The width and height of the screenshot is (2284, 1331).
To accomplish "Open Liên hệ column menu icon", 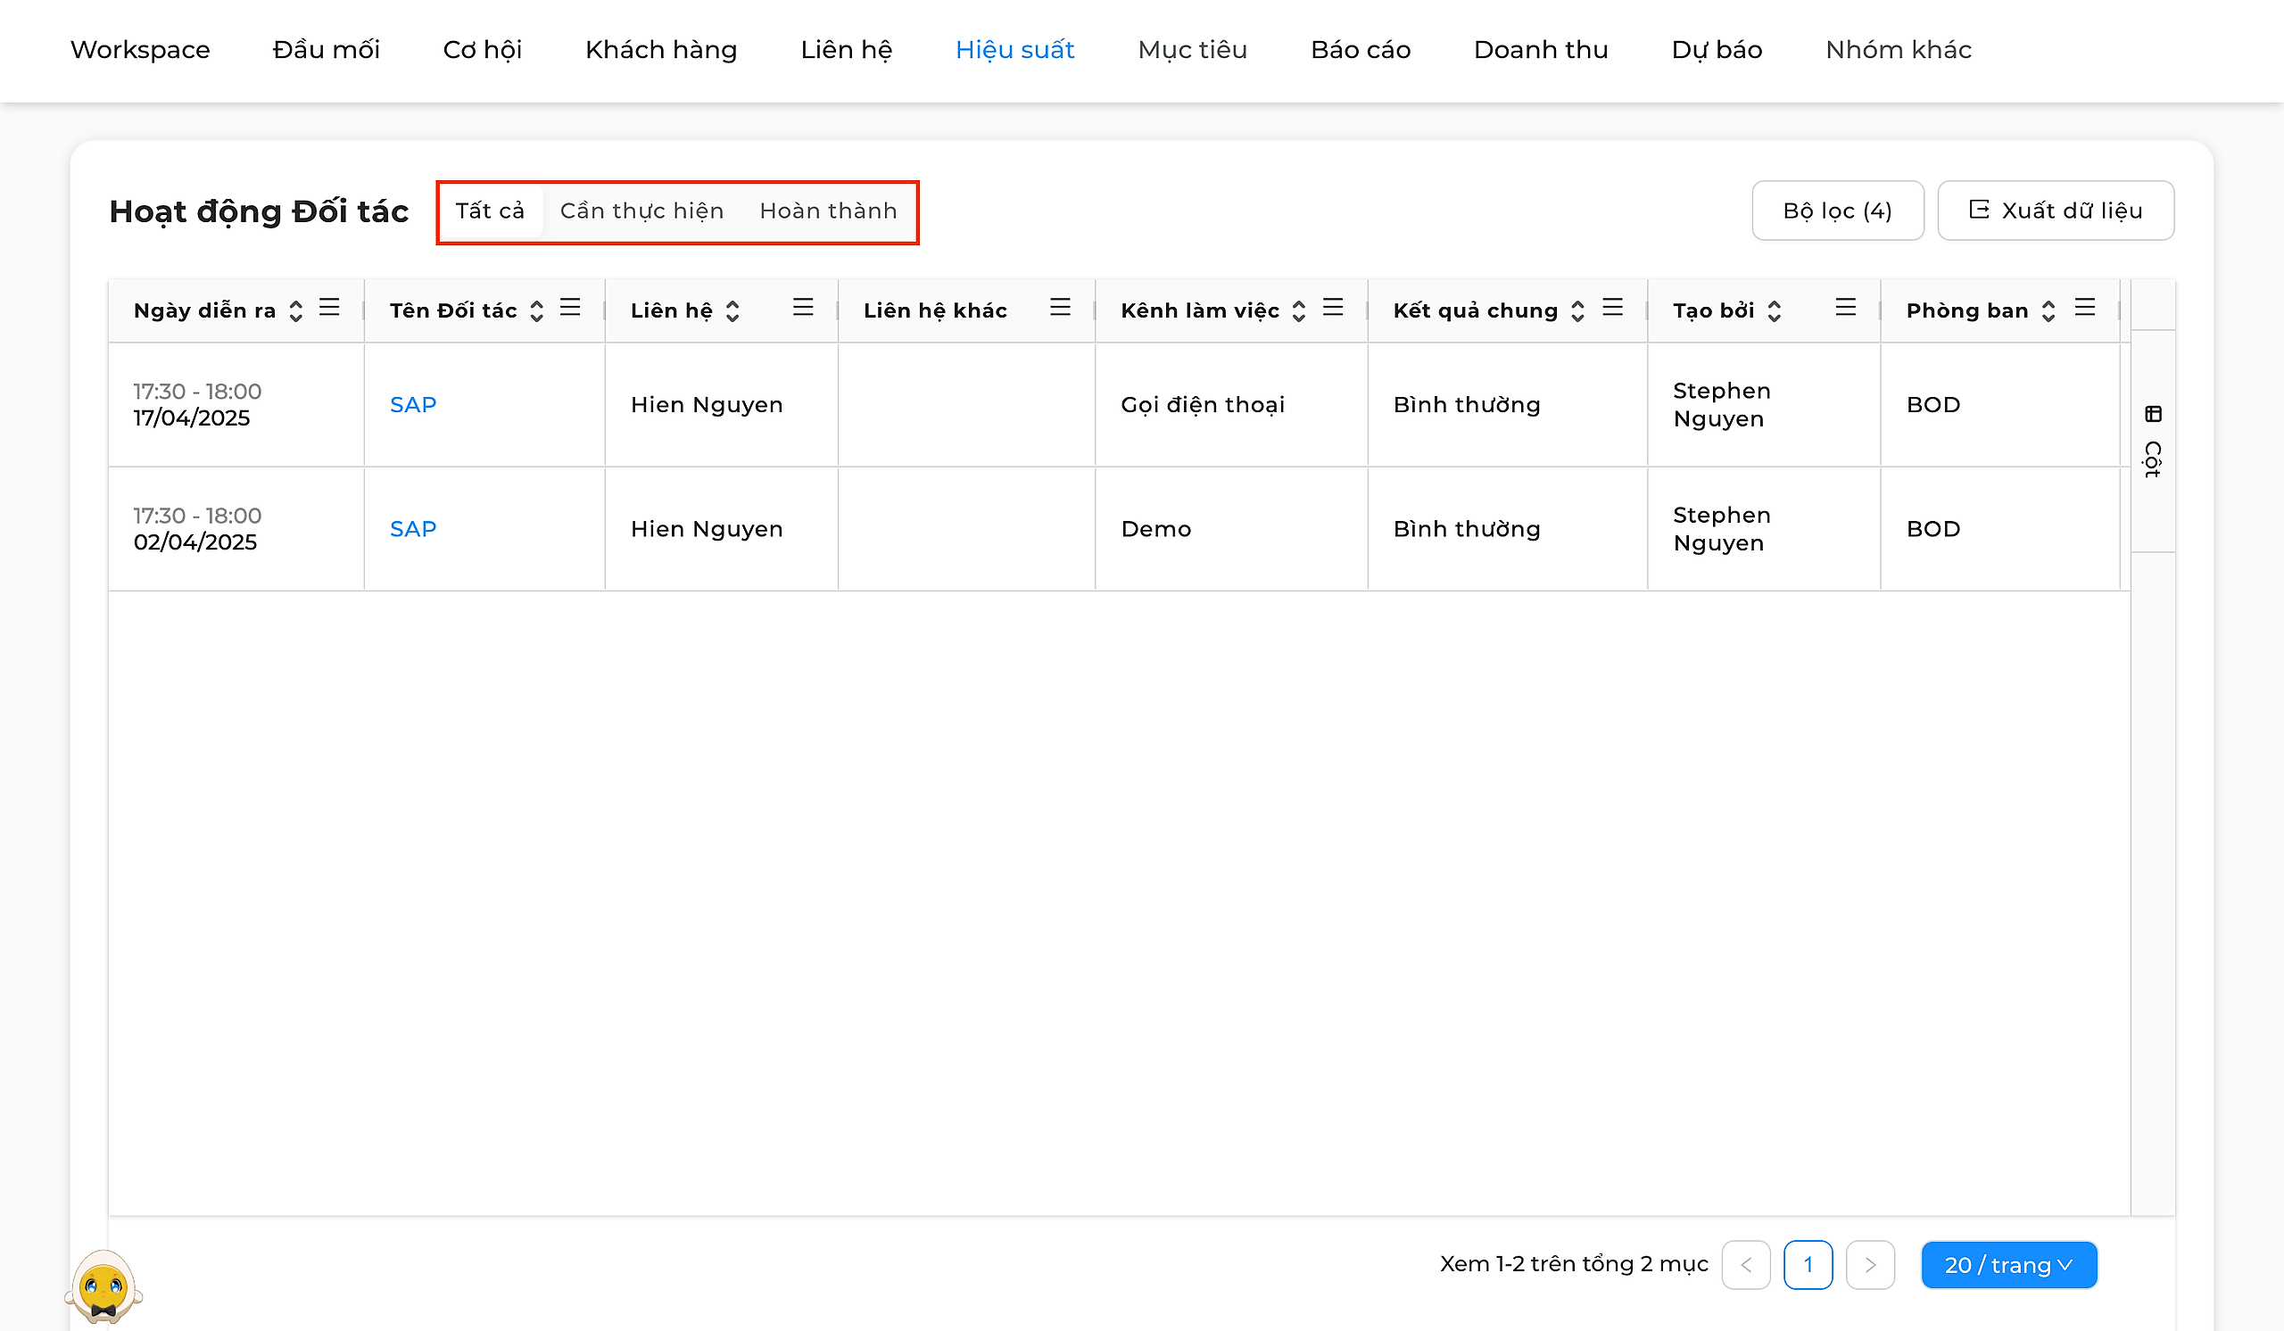I will [803, 308].
